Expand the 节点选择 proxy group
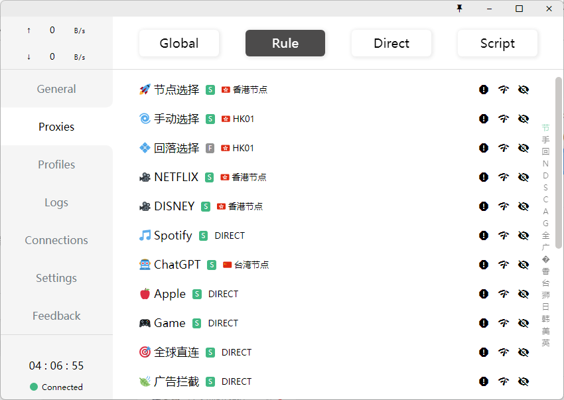564x400 pixels. click(x=176, y=90)
